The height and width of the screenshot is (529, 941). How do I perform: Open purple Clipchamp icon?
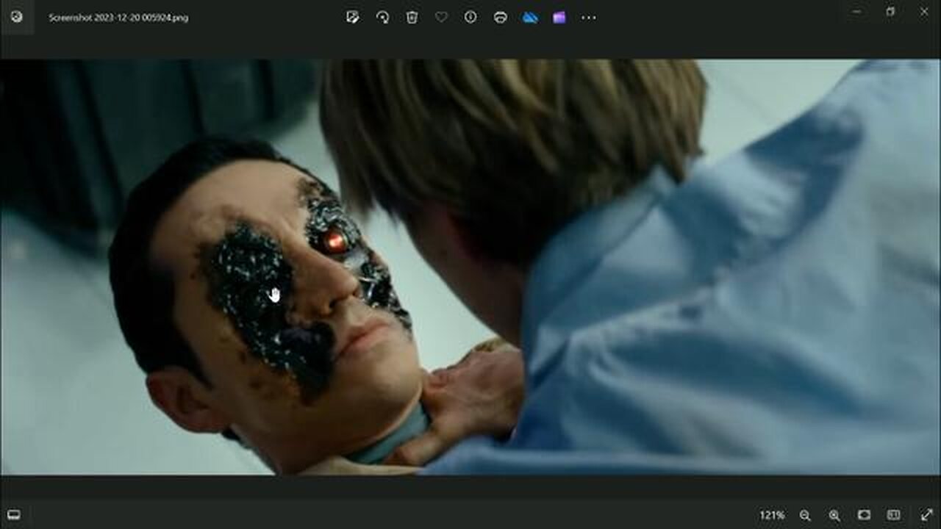(x=559, y=18)
